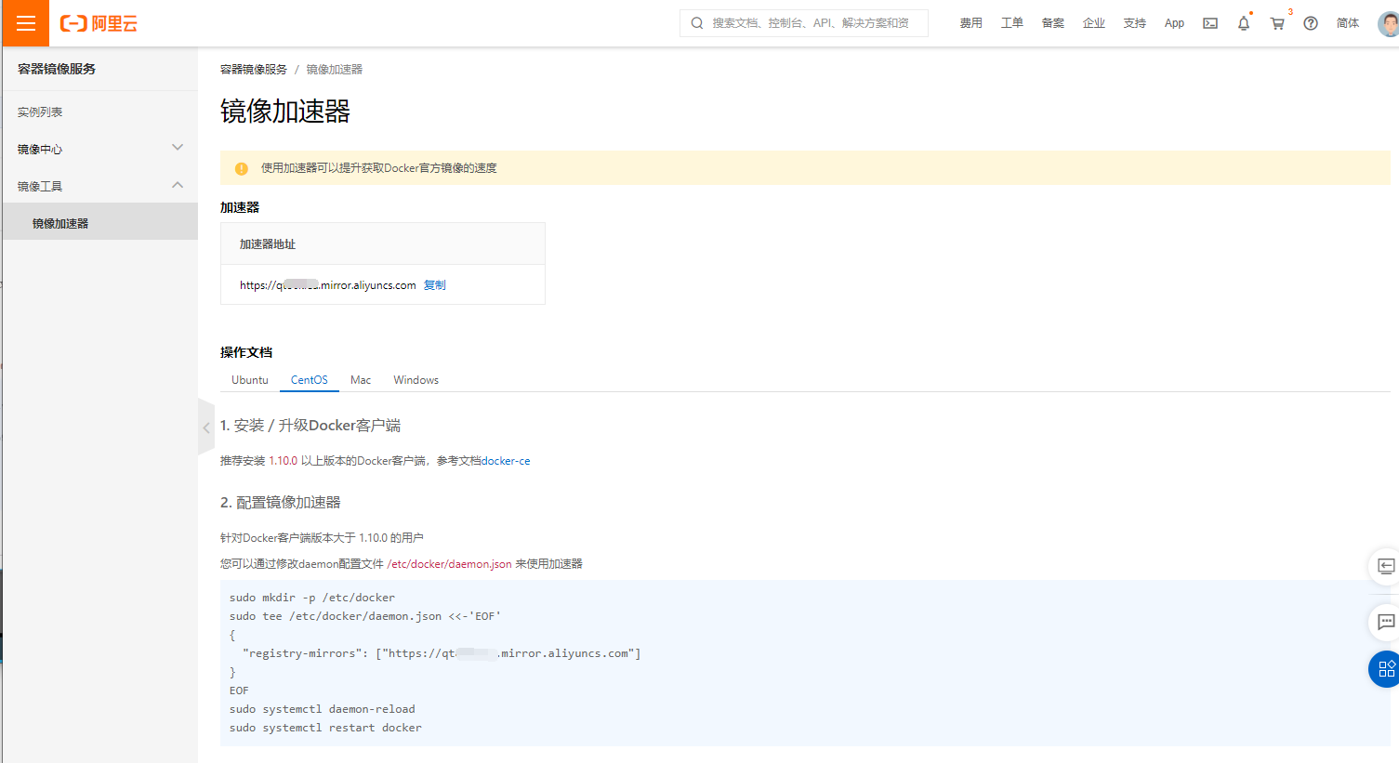Click the accelerator URL text
This screenshot has width=1399, height=763.
click(328, 285)
